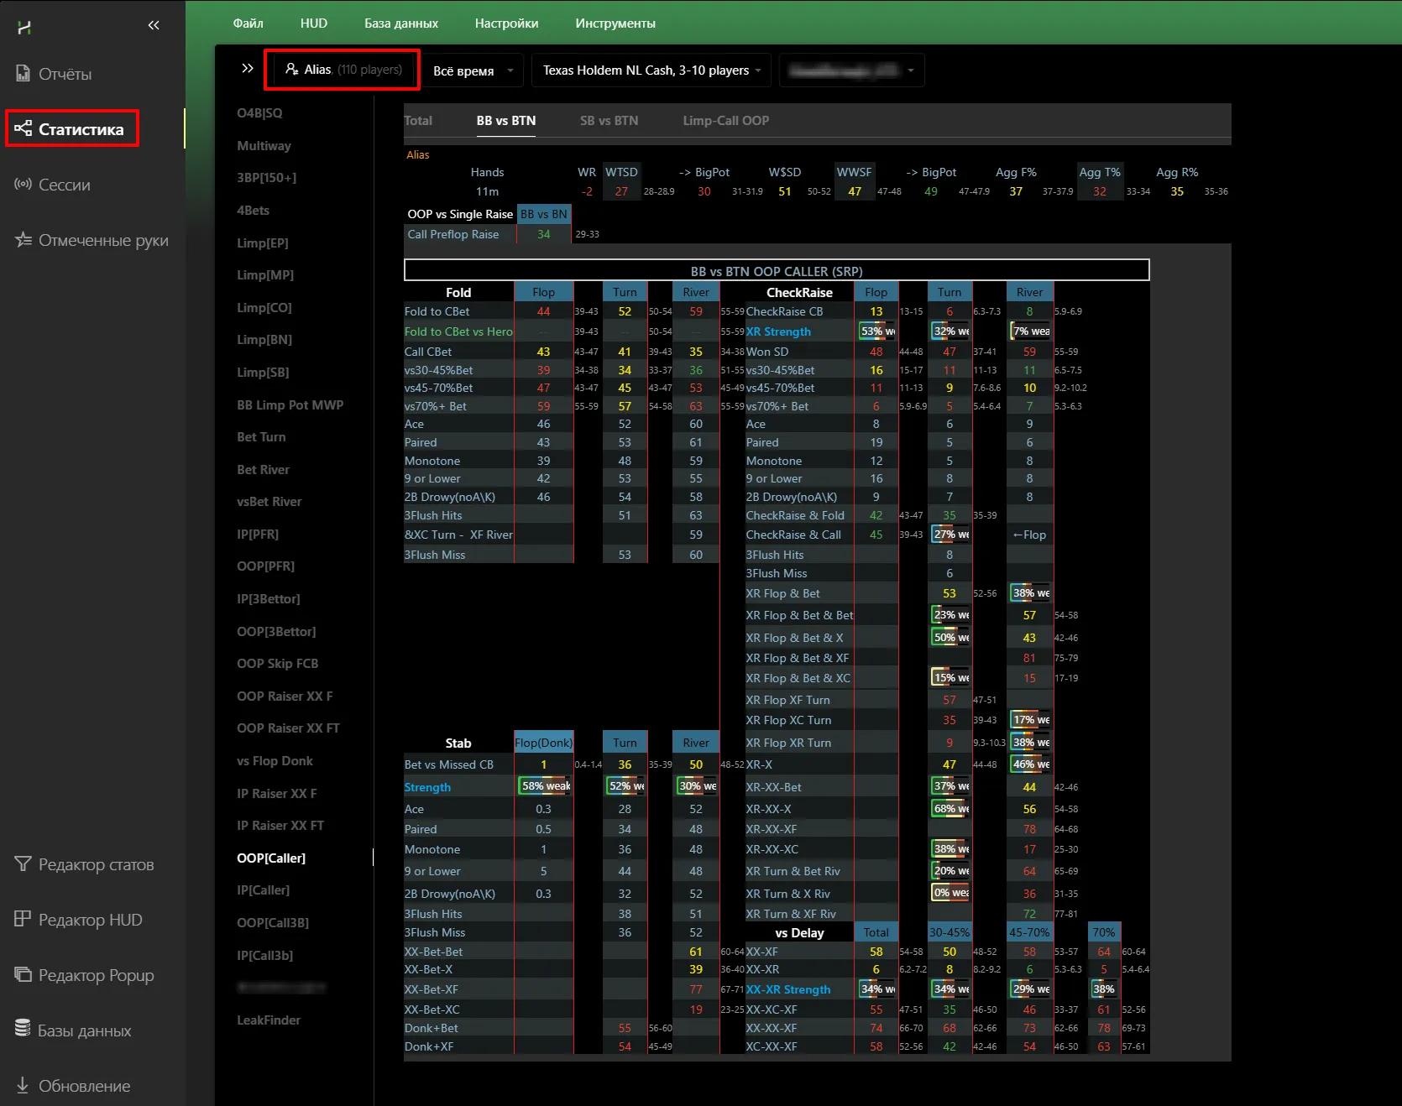Collapse the left sidebar with double-chevron icon

[154, 25]
